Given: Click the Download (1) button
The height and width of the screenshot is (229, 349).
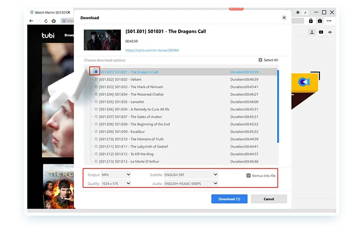Looking at the screenshot, I should pyautogui.click(x=229, y=199).
